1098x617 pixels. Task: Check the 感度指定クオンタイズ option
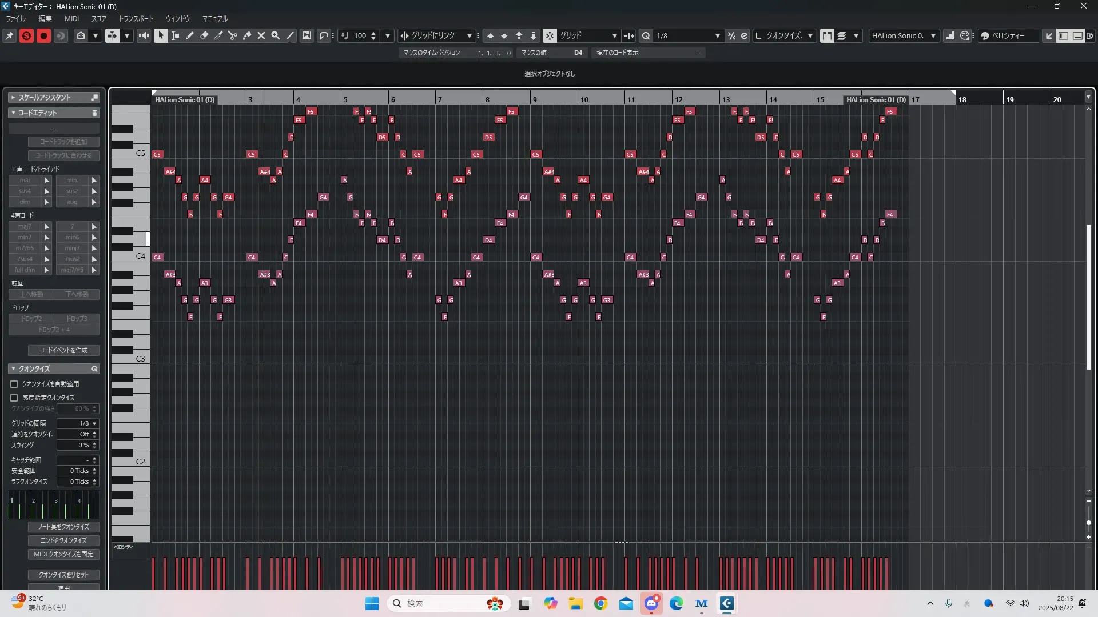[x=14, y=398]
